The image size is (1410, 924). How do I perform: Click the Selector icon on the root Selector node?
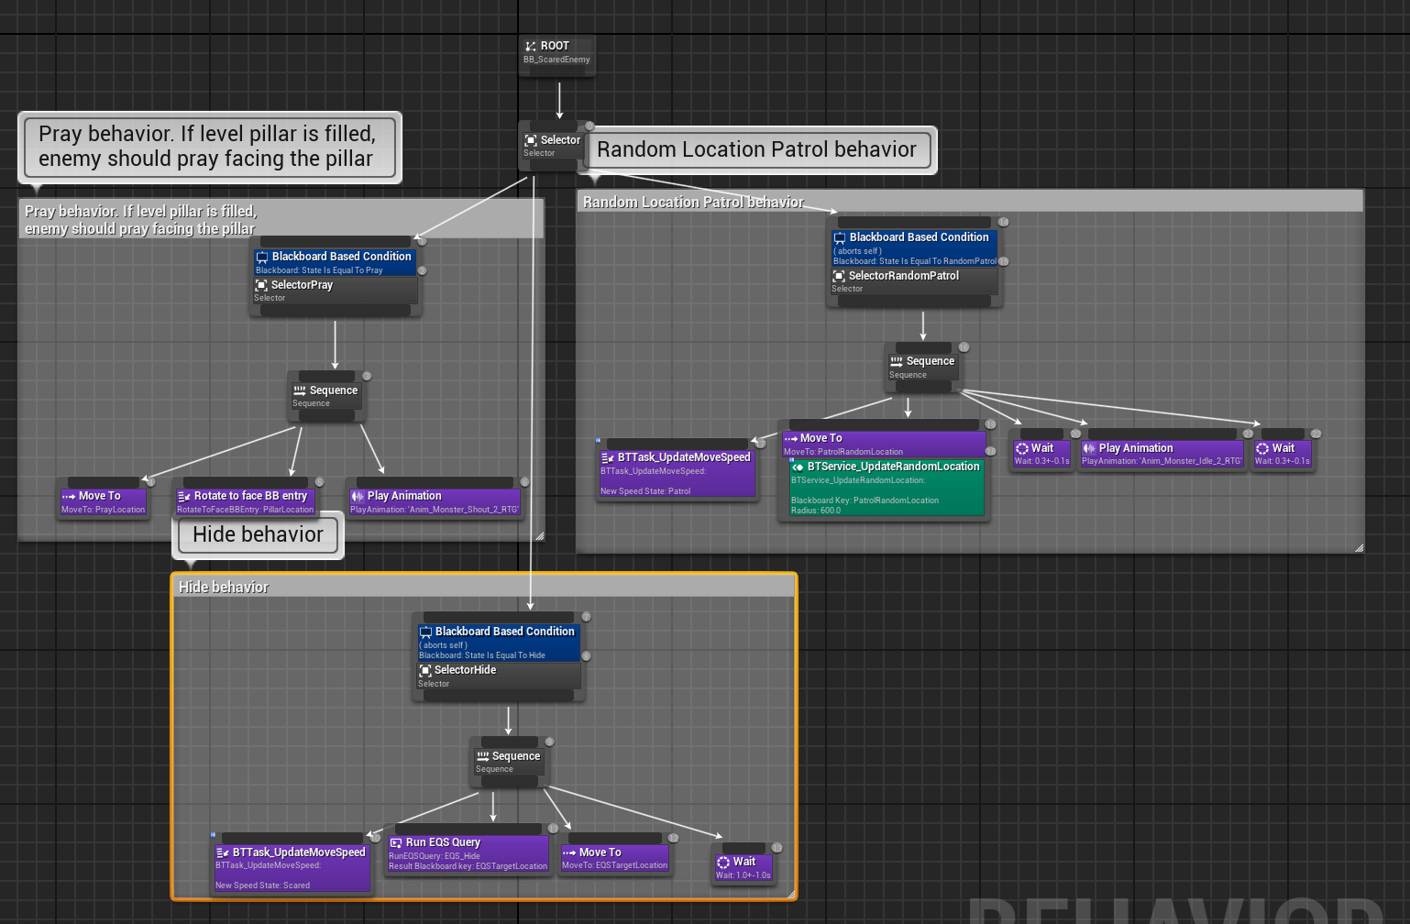[533, 140]
